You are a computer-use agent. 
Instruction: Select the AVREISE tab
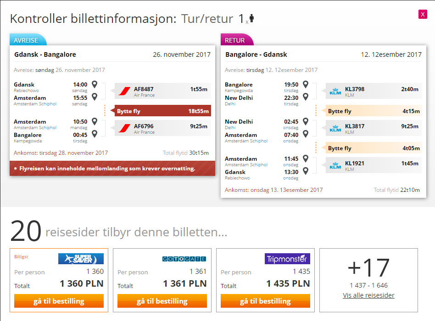point(27,40)
